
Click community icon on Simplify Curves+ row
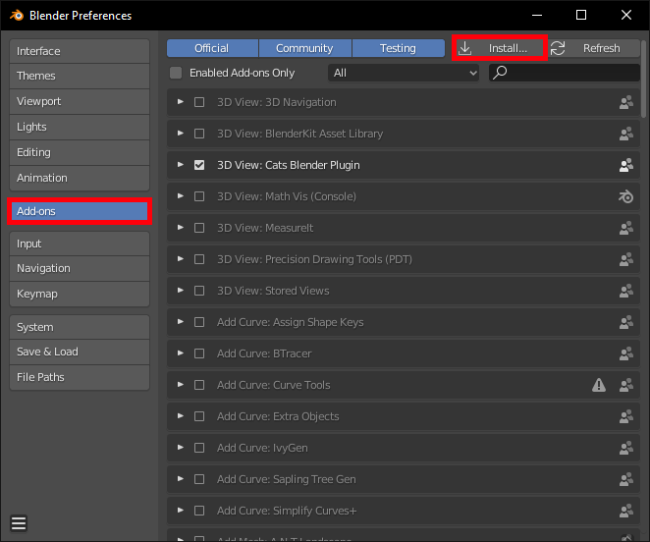pyautogui.click(x=626, y=511)
